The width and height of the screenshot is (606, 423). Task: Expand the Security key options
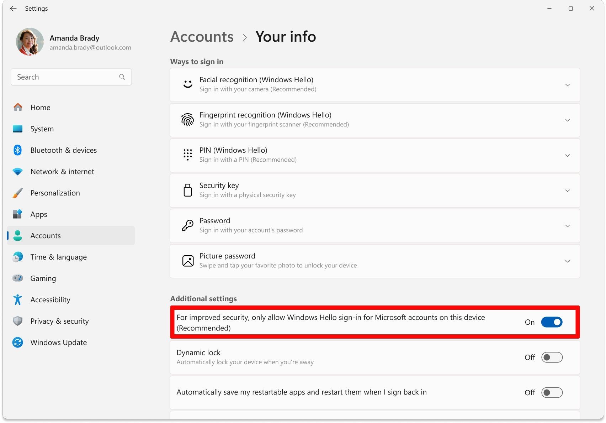567,191
